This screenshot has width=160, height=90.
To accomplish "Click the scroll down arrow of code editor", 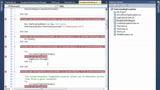I will click(x=106, y=86).
